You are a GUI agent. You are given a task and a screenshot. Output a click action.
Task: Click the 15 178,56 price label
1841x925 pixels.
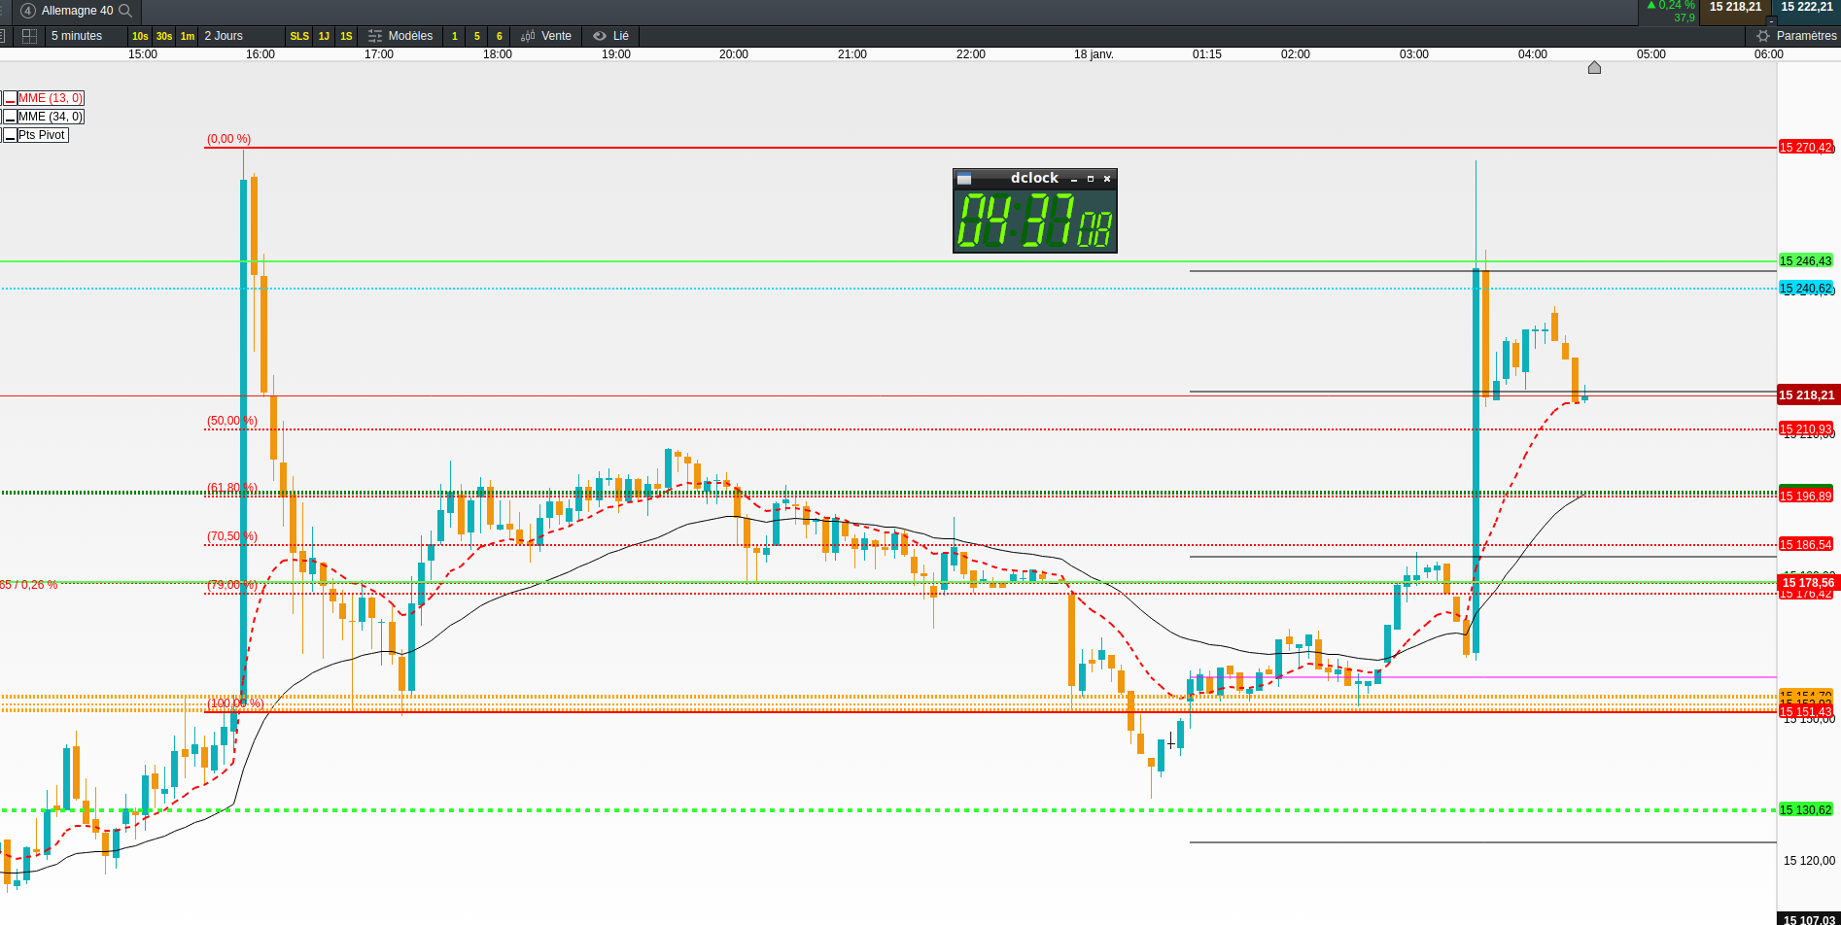click(x=1808, y=583)
